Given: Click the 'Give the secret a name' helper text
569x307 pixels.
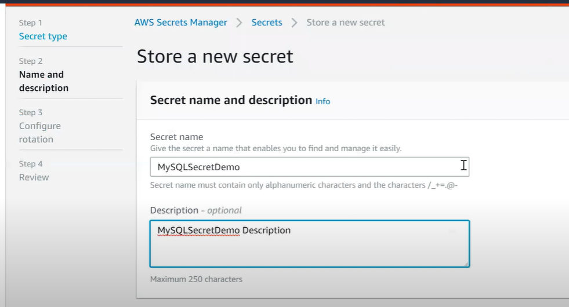Looking at the screenshot, I should 276,148.
